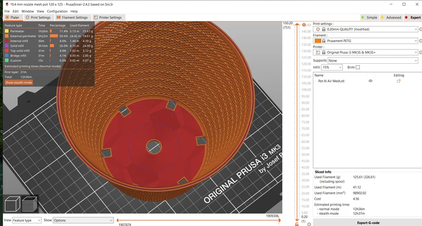Image resolution: width=422 pixels, height=226 pixels.
Task: Click the lock icon in the Print settings preset
Action: tap(324, 30)
